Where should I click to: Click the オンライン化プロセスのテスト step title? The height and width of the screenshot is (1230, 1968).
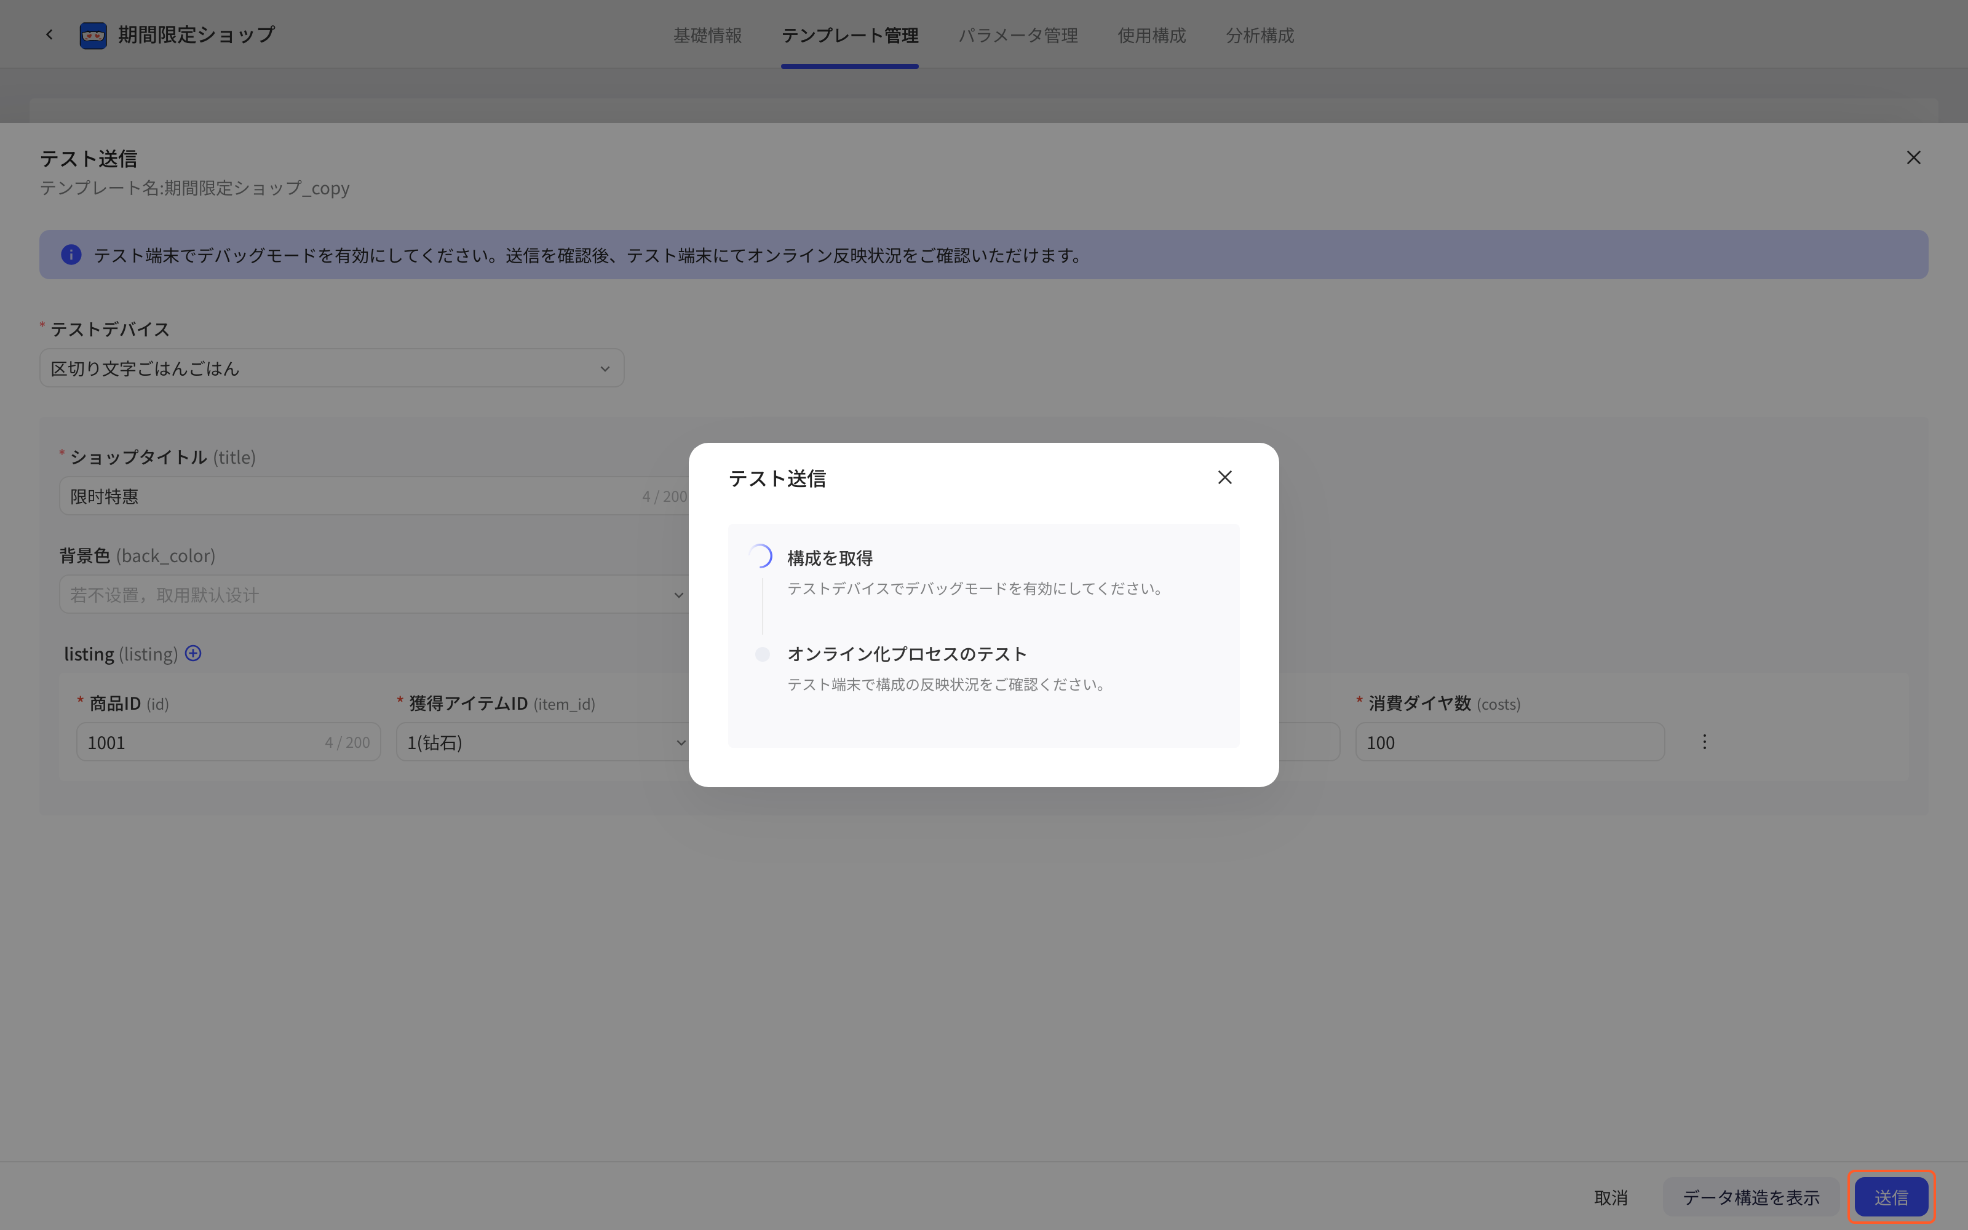pyautogui.click(x=907, y=654)
